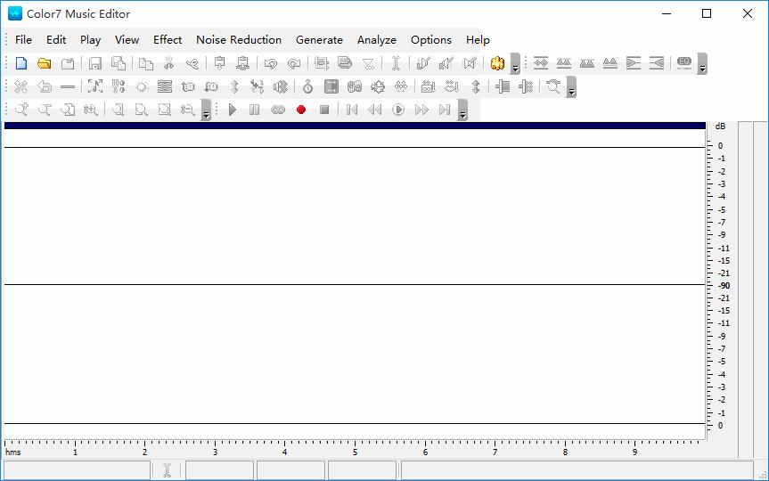This screenshot has width=769, height=481.
Task: Click the dark blue overview bar above waveform
Action: (355, 126)
